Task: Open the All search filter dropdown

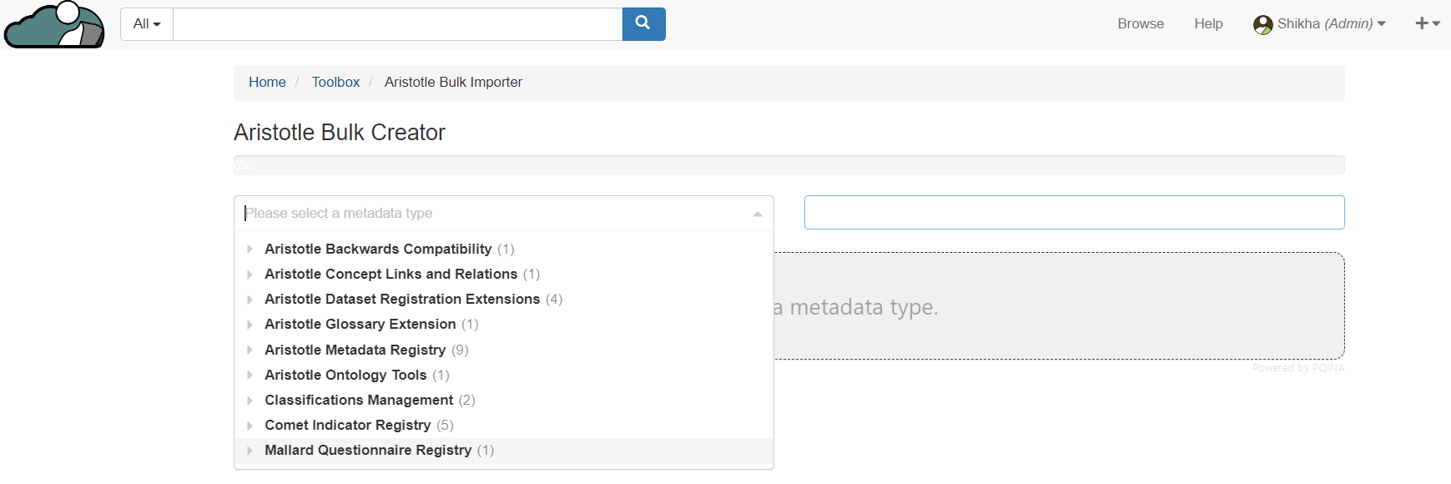Action: tap(147, 24)
